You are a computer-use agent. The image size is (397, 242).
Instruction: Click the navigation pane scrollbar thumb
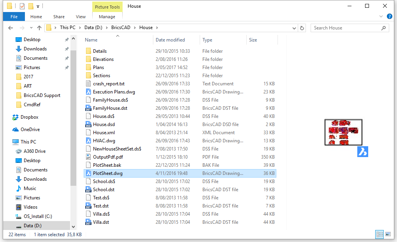click(74, 118)
